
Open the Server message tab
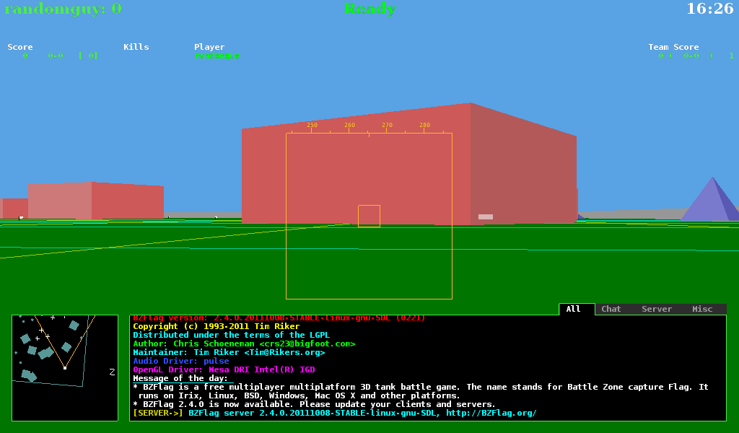pos(657,309)
